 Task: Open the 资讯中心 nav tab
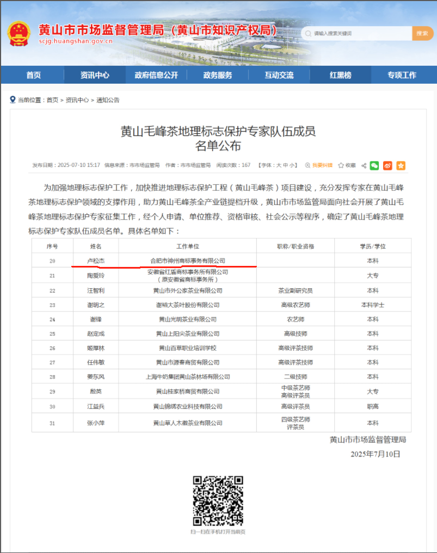point(95,75)
